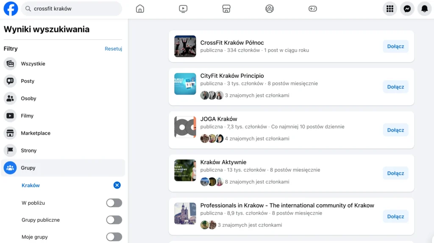The image size is (434, 243).
Task: Click '334 członków' info of CrossFit group
Action: (x=243, y=50)
